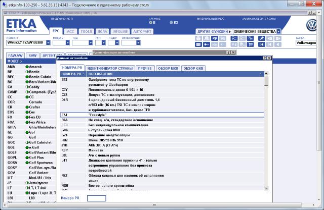
Task: Select the 'В' radio button under НАЛИЧИЕ
Action: [x=150, y=22]
